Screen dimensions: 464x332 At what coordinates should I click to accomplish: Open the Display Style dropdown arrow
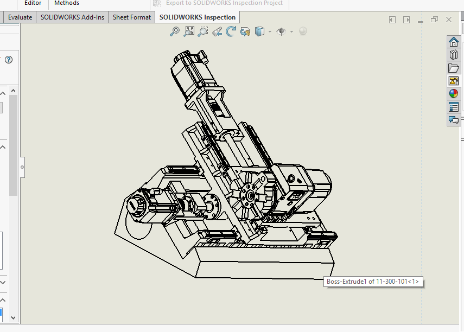point(270,31)
